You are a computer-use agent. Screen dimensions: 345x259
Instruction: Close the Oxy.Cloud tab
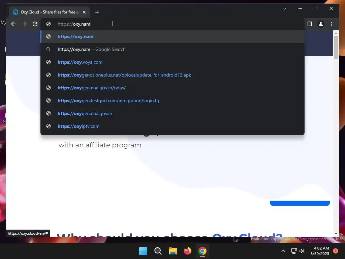84,12
